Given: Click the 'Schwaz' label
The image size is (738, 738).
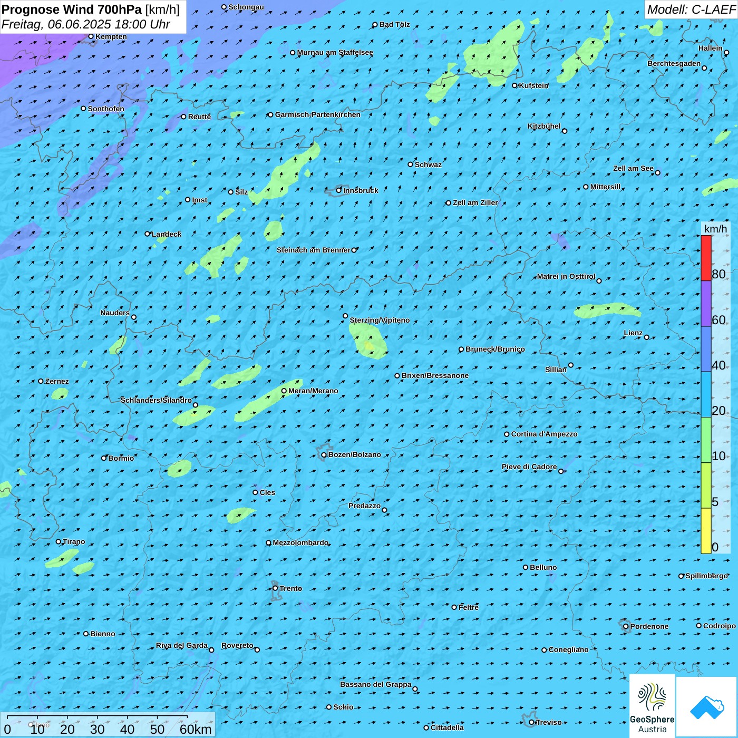Looking at the screenshot, I should [x=428, y=164].
